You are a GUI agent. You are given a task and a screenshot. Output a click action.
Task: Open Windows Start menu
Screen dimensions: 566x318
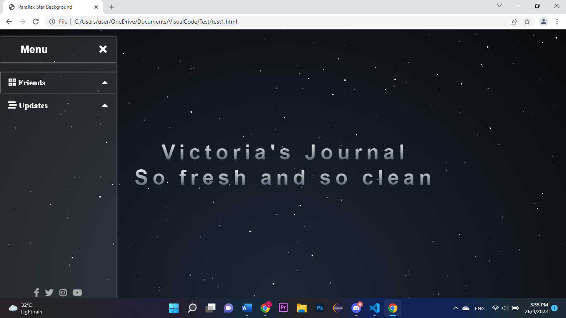[174, 308]
